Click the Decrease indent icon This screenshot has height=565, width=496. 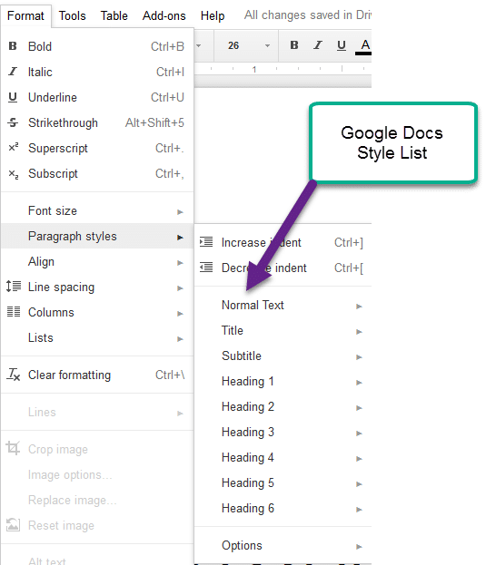206,268
